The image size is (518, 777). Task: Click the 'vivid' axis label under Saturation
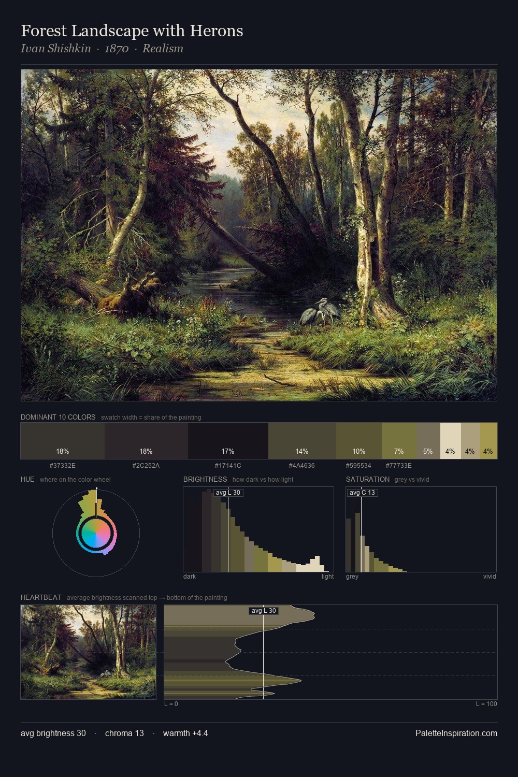(490, 577)
